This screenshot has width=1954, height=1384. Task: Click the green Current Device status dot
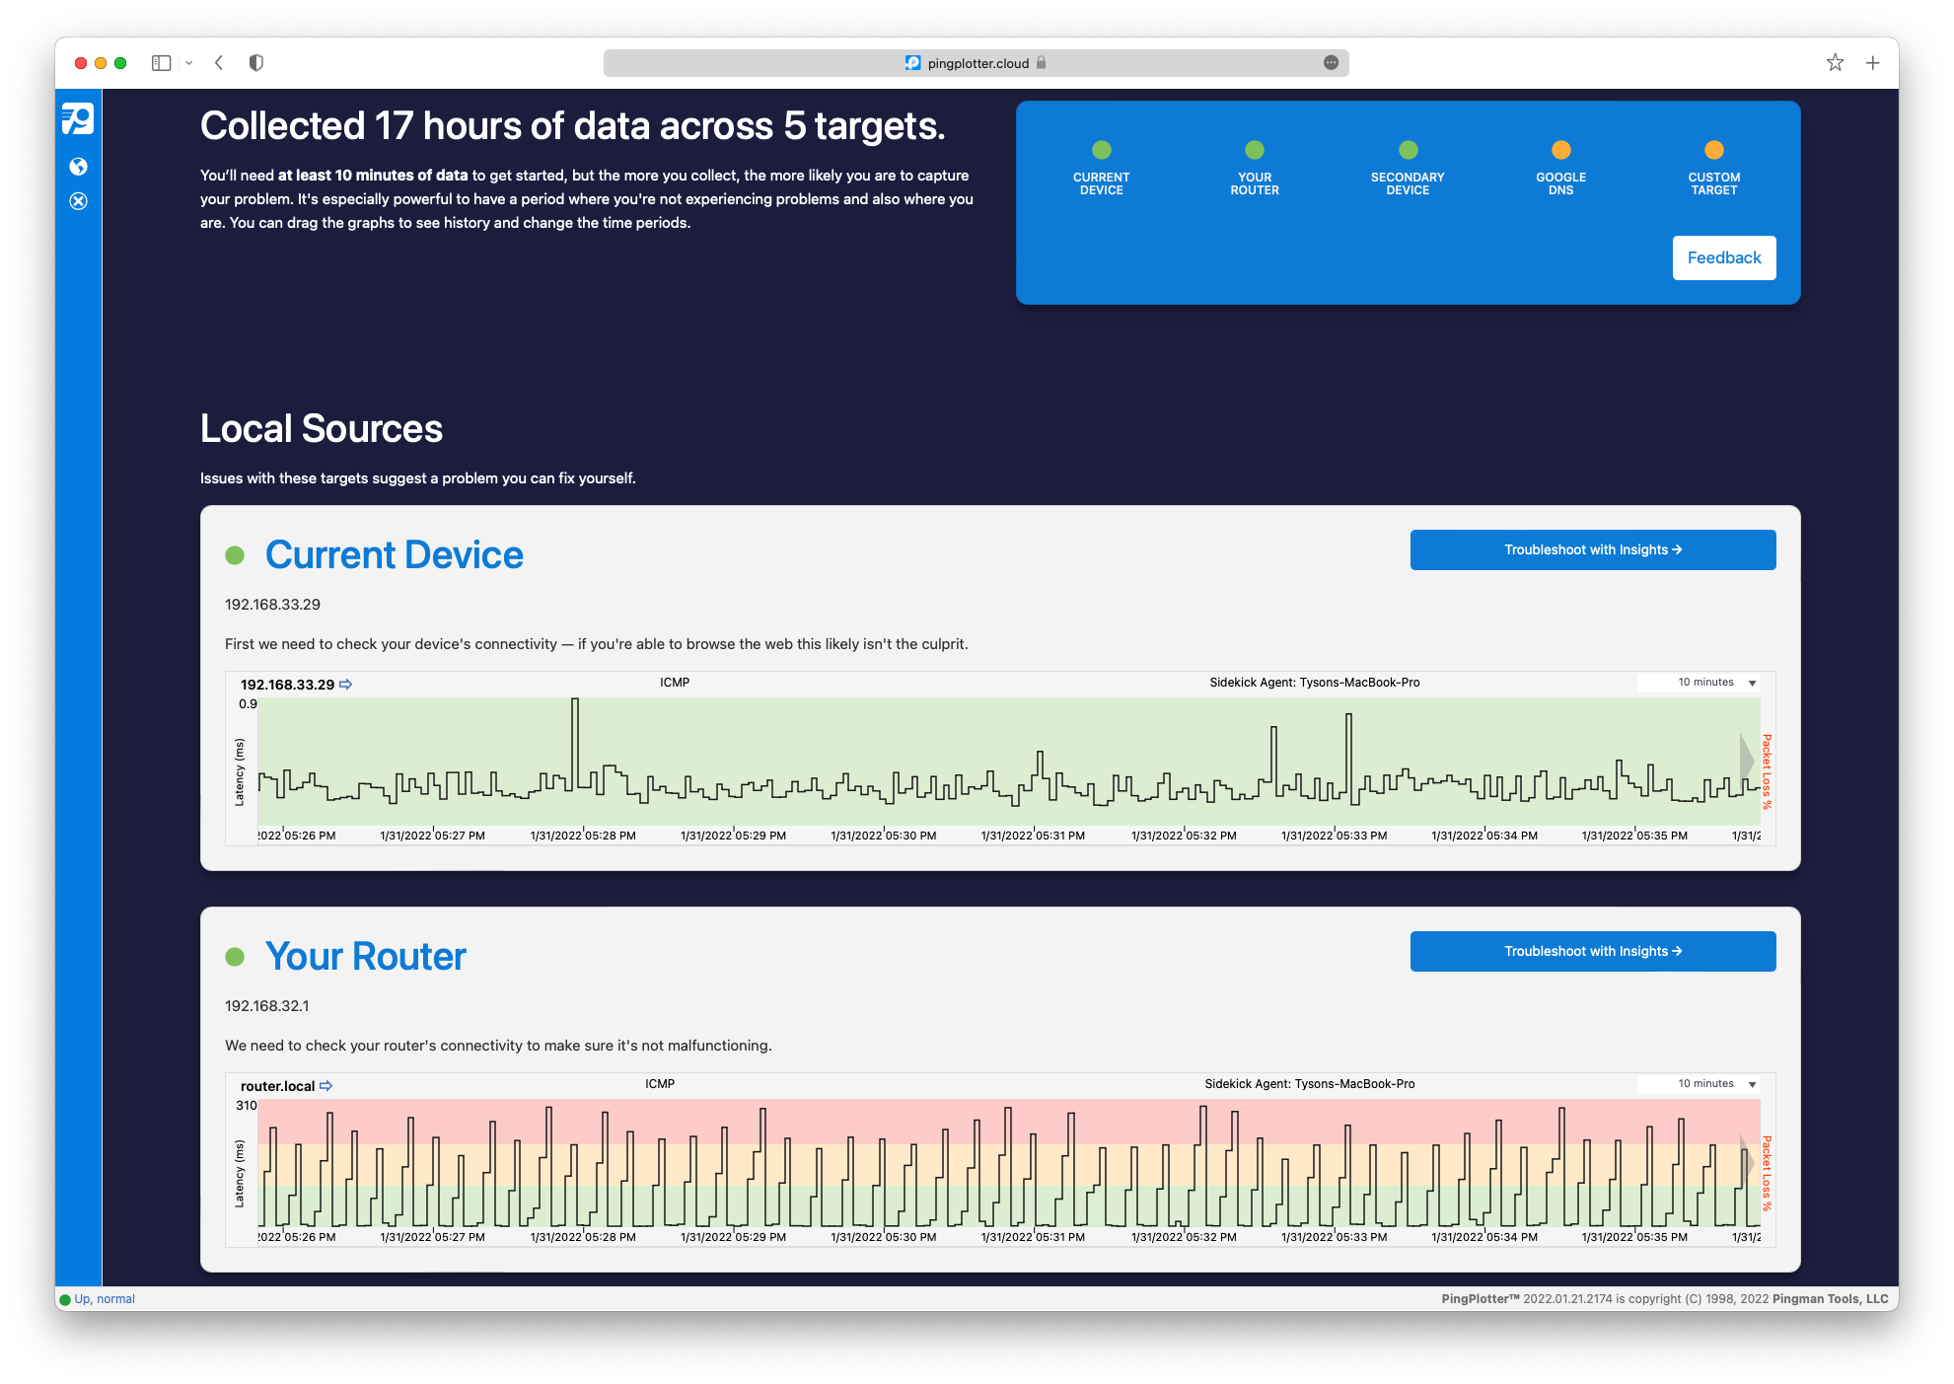tap(1101, 150)
